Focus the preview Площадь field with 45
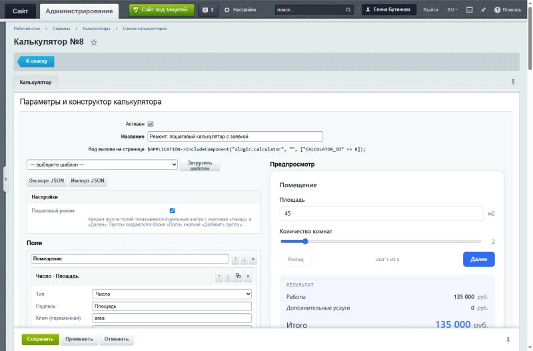Image resolution: width=533 pixels, height=351 pixels. coord(381,213)
